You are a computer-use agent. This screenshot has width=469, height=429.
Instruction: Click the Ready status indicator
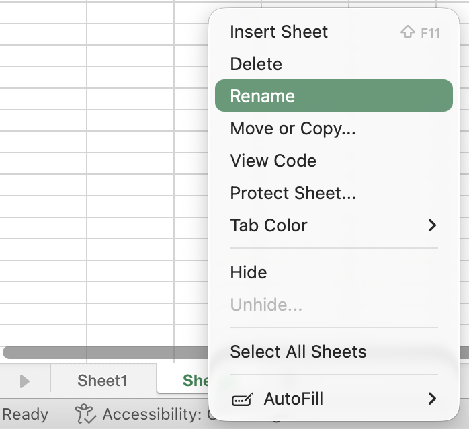[26, 414]
